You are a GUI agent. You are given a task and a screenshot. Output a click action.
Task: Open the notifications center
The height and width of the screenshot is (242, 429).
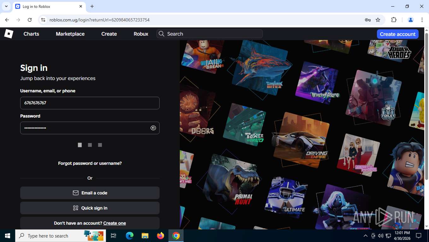click(419, 236)
